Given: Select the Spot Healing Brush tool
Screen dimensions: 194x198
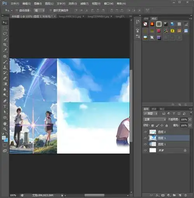Looking at the screenshot, I should click(5, 56).
